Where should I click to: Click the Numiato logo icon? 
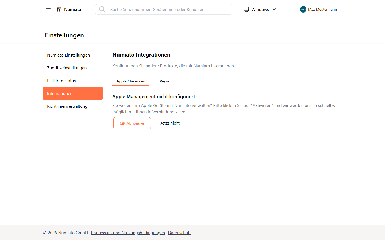pos(59,9)
